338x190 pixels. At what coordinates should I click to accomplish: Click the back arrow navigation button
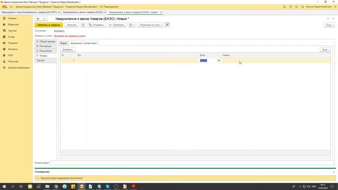[x=38, y=19]
